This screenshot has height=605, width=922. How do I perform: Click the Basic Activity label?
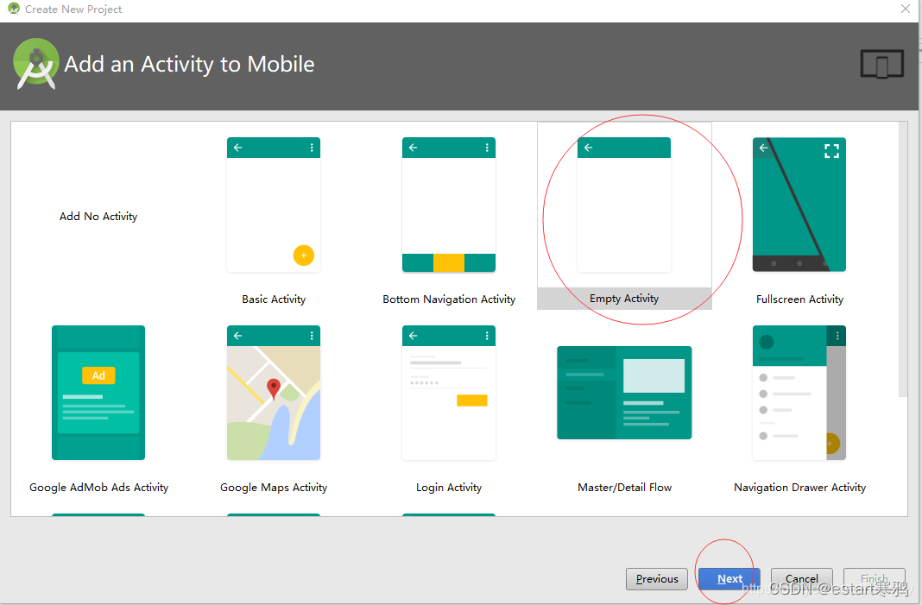coord(274,299)
